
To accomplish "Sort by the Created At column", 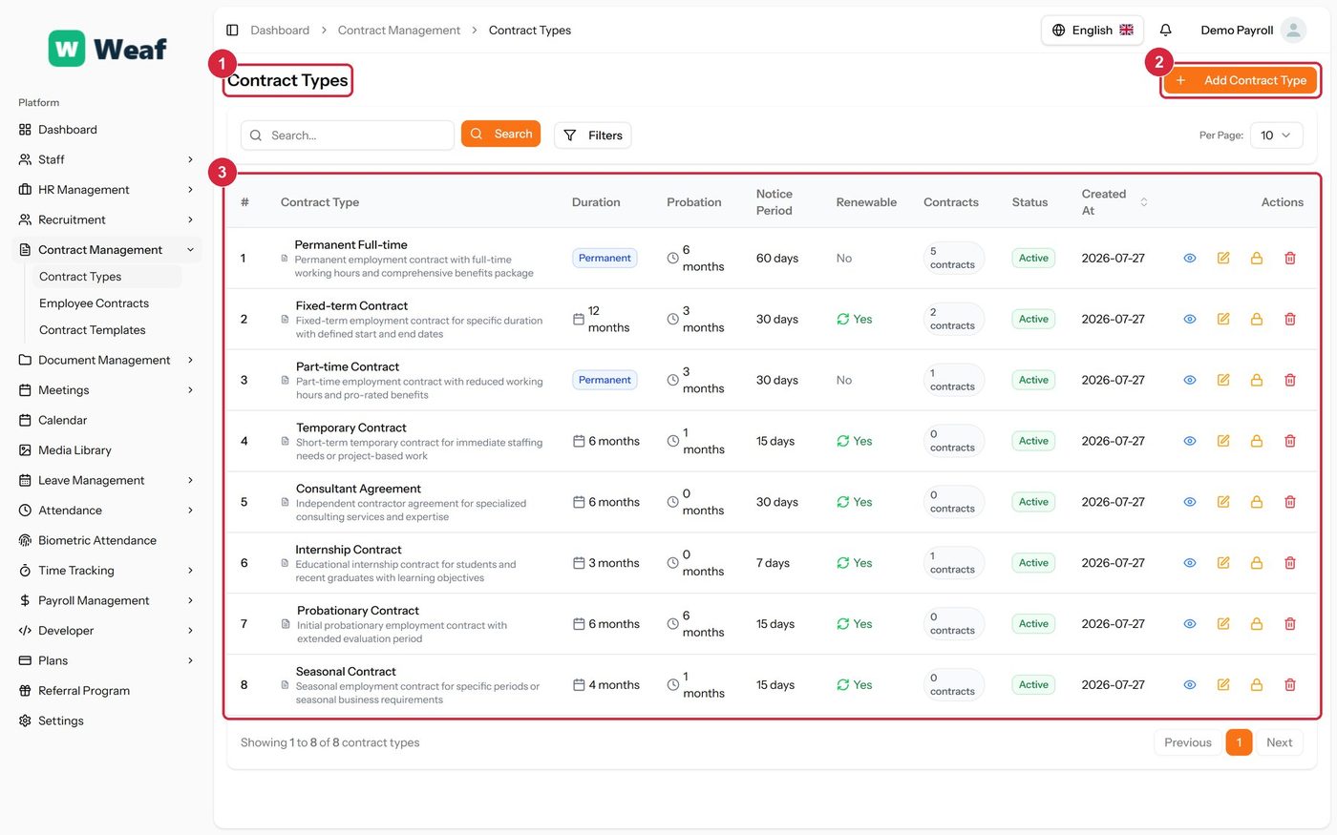I will [1114, 202].
